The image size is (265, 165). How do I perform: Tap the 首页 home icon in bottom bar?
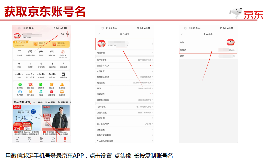pos(18,139)
